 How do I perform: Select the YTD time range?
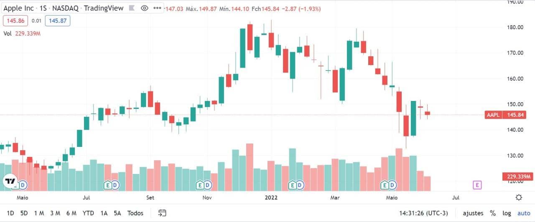88,213
